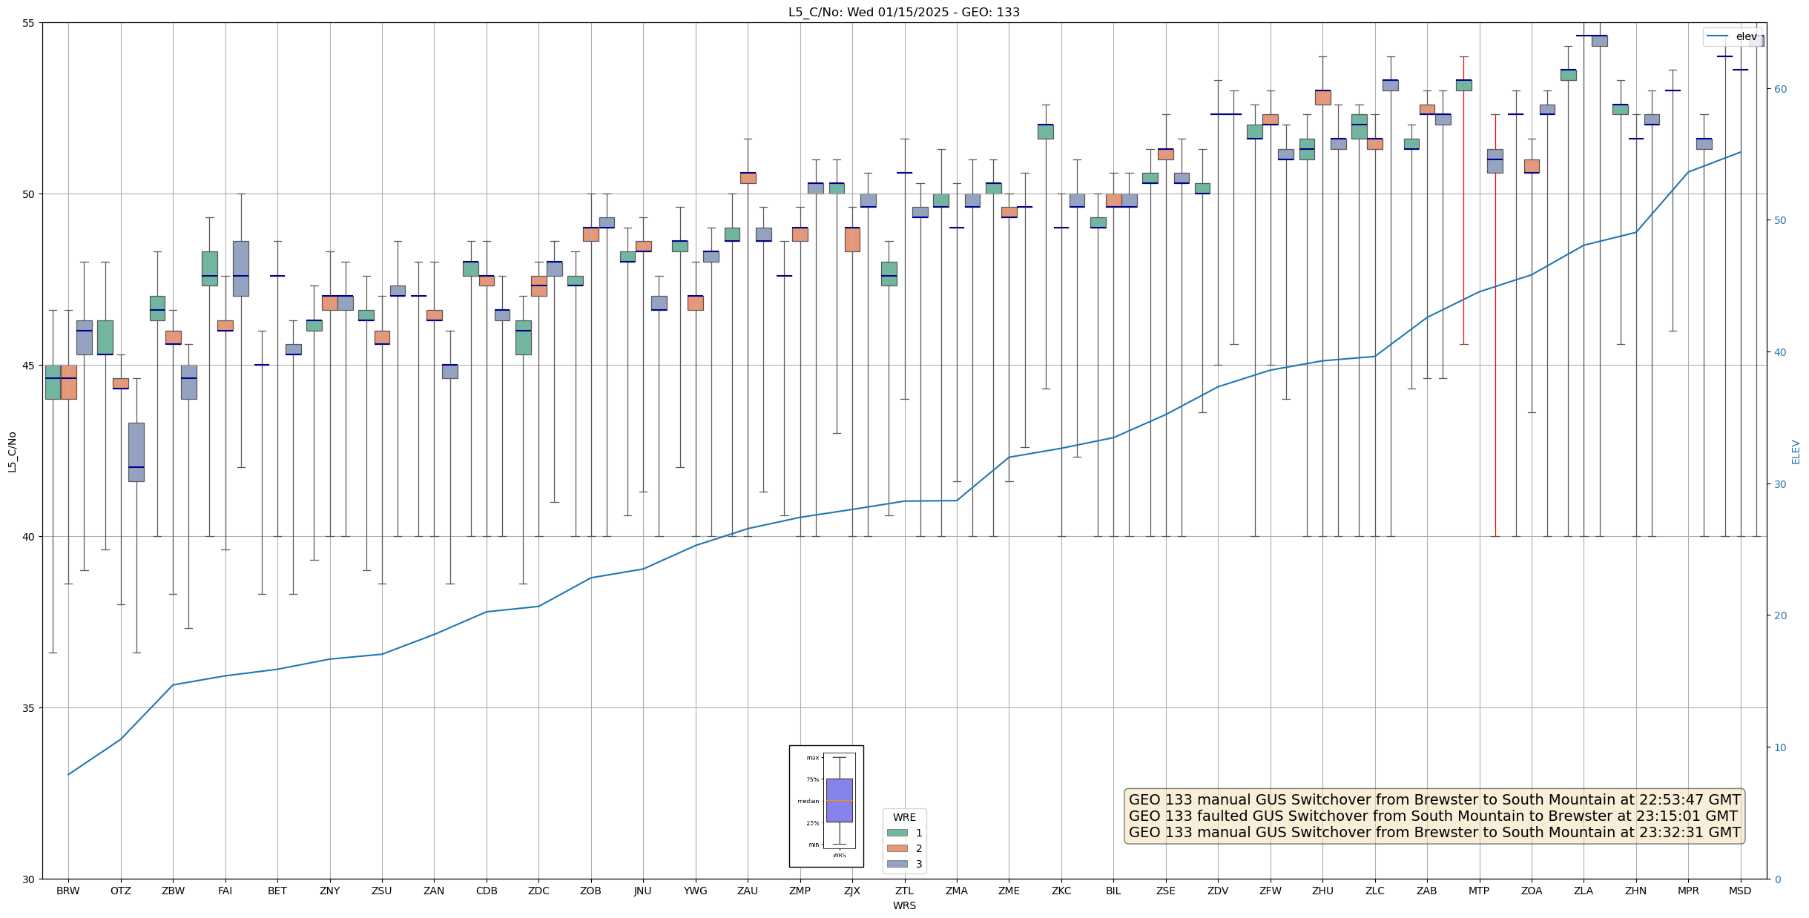Click the L5_C/No y-axis label
Screen dimensions: 1809x918
[12, 452]
